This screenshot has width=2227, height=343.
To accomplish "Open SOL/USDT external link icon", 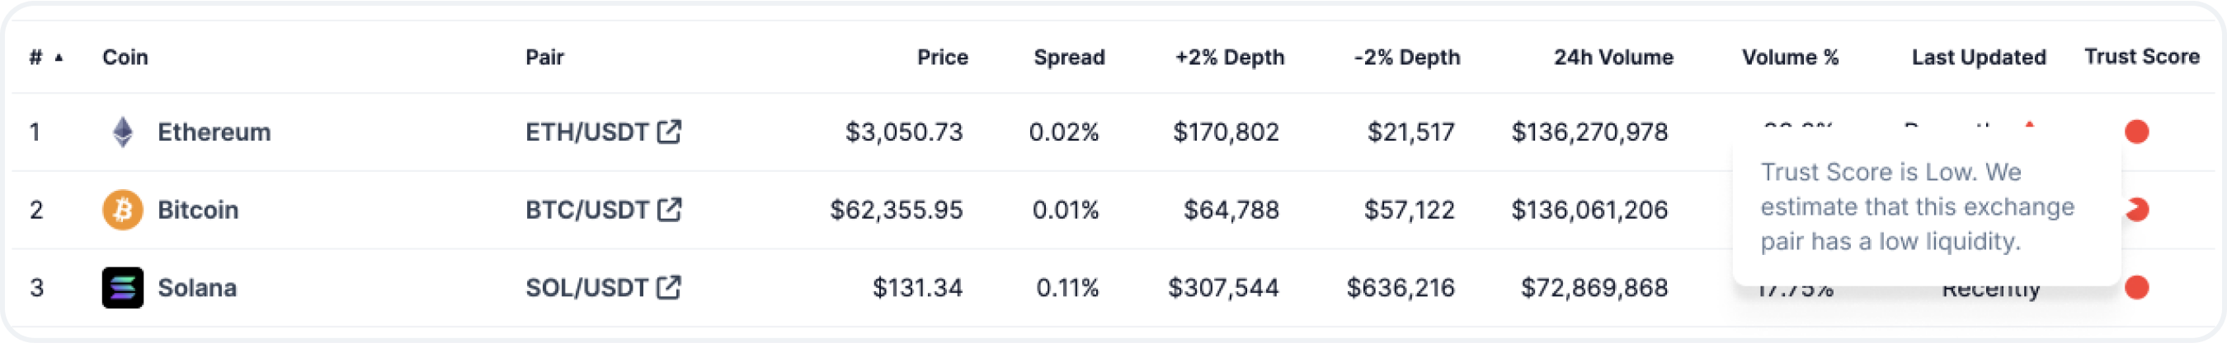I will click(x=669, y=286).
